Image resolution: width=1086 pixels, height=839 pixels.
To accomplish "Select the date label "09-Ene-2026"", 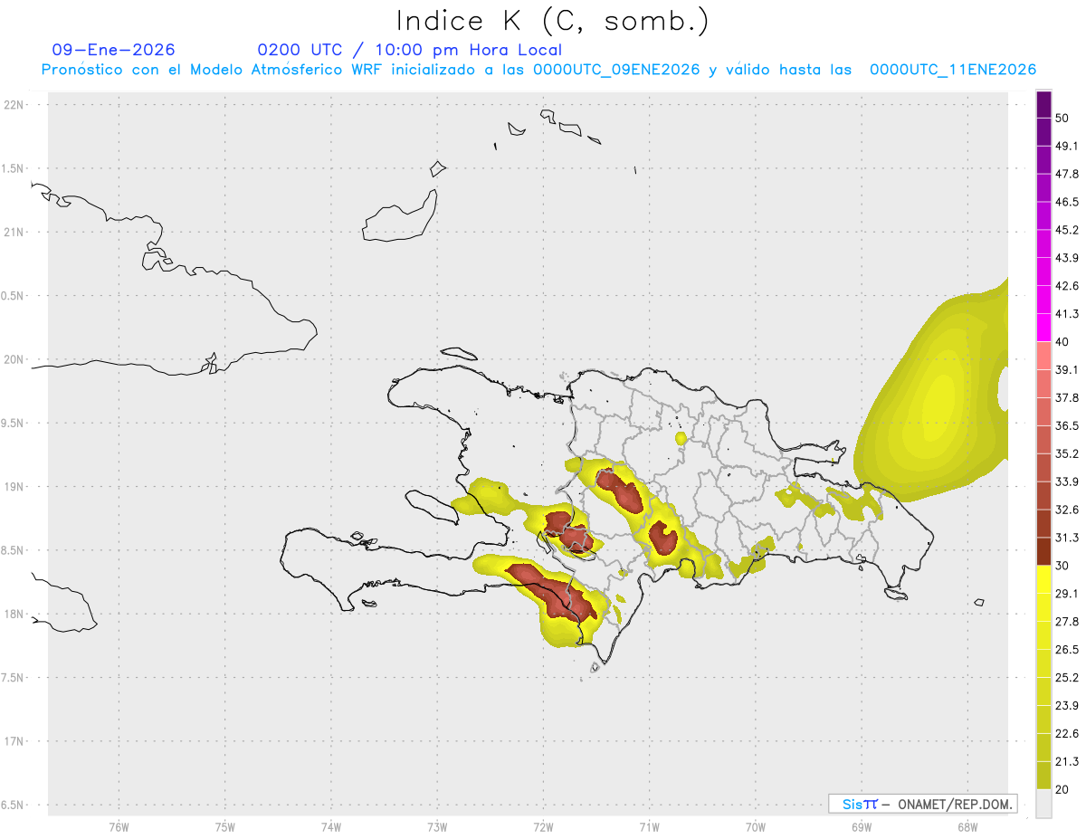I will point(114,50).
